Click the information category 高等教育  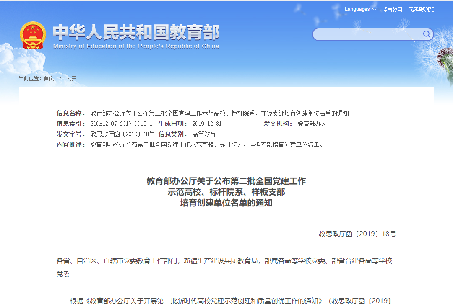pos(204,134)
